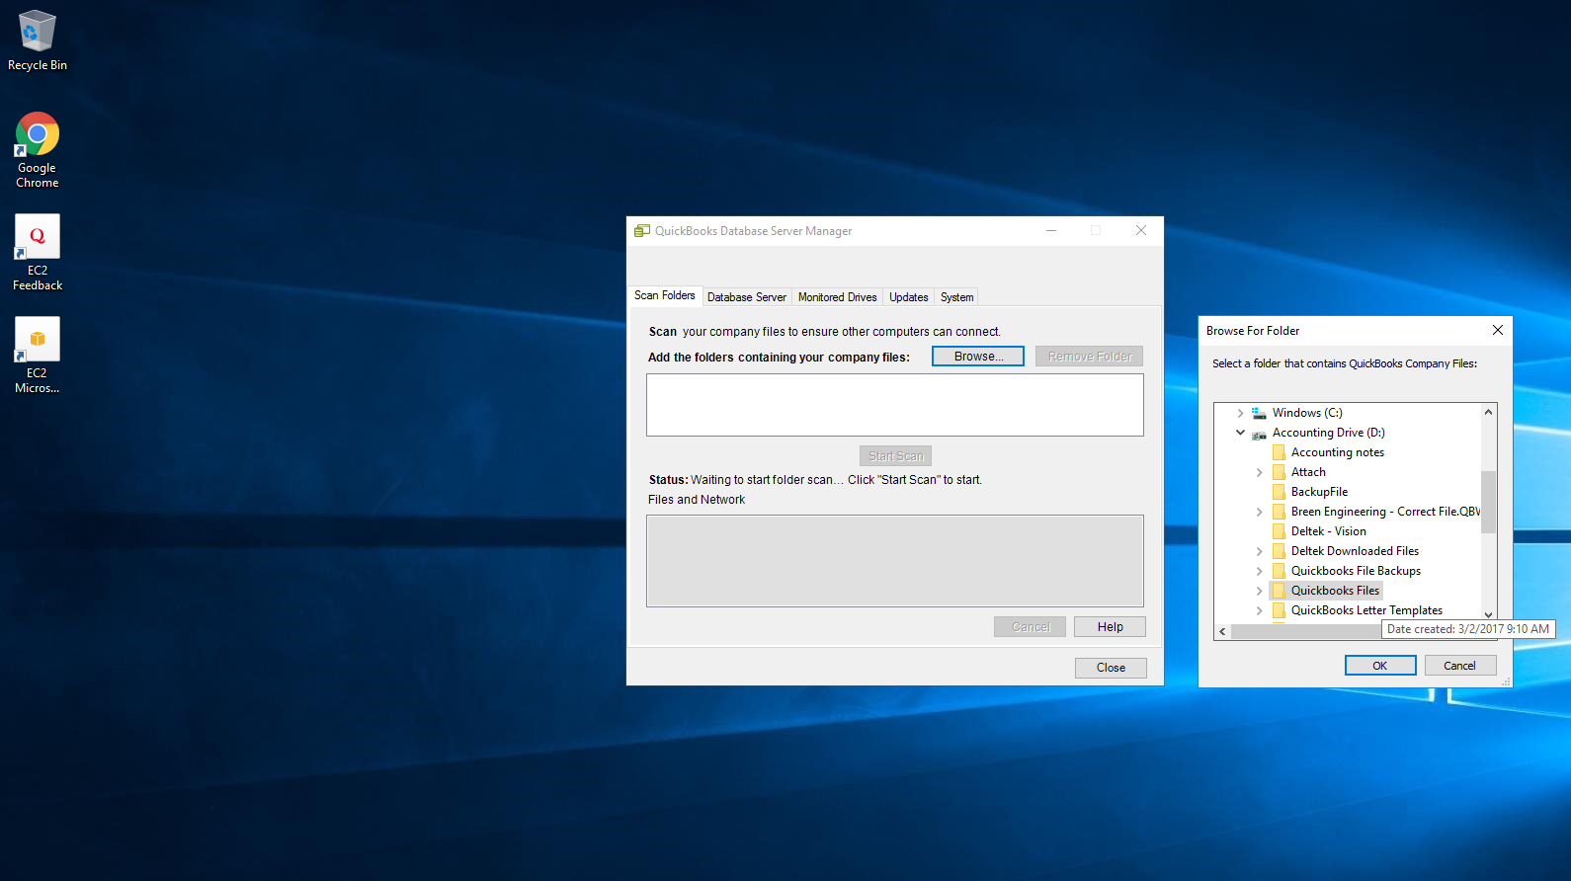Open the Monitored Drives tab
This screenshot has width=1571, height=881.
(x=838, y=297)
